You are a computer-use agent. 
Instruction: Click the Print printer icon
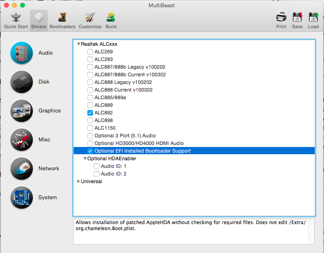click(281, 17)
